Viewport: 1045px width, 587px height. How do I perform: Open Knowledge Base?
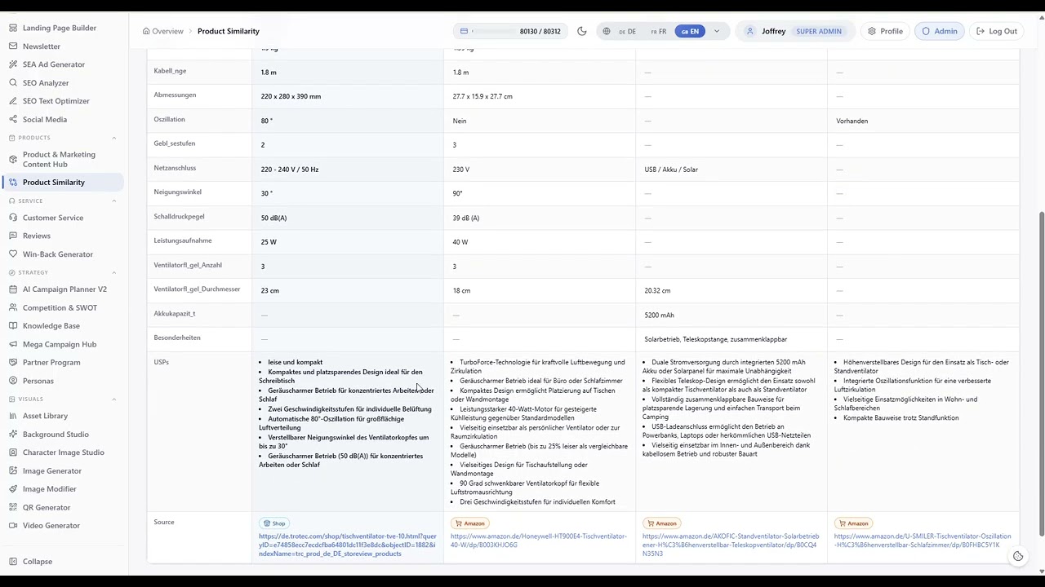51,326
